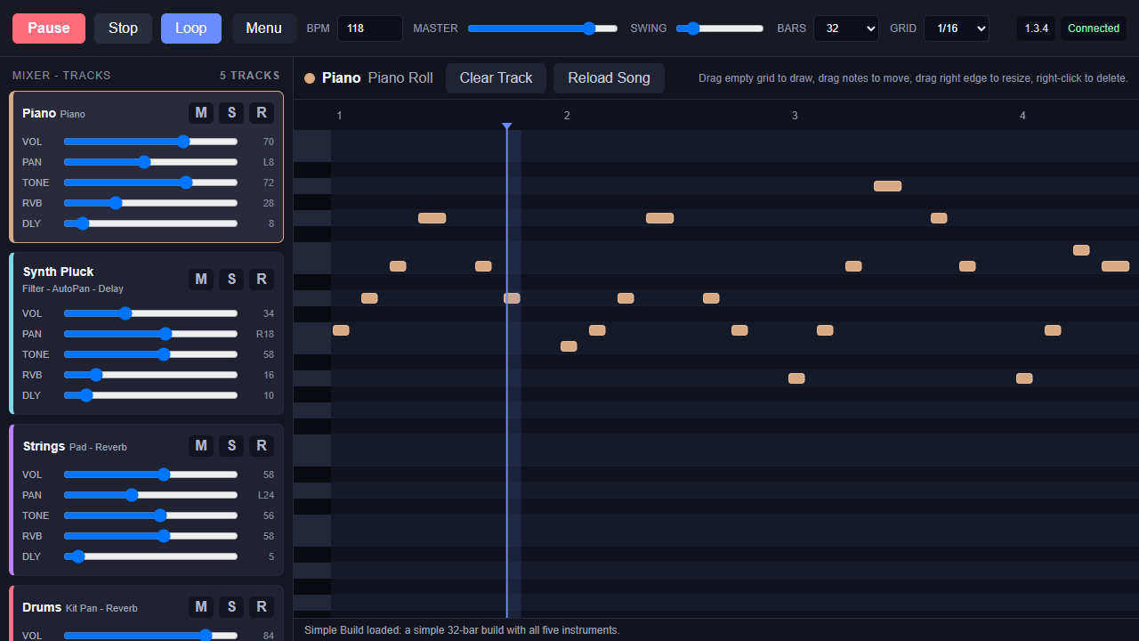Image resolution: width=1139 pixels, height=641 pixels.
Task: Select the Drums track name
Action: click(x=42, y=607)
